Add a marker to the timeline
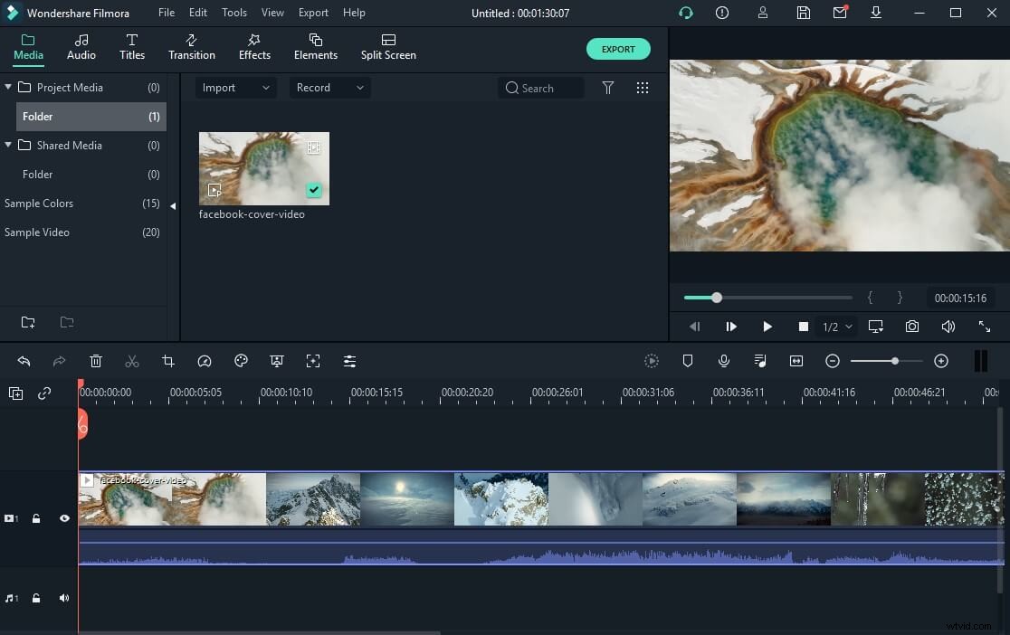The image size is (1010, 635). [688, 361]
